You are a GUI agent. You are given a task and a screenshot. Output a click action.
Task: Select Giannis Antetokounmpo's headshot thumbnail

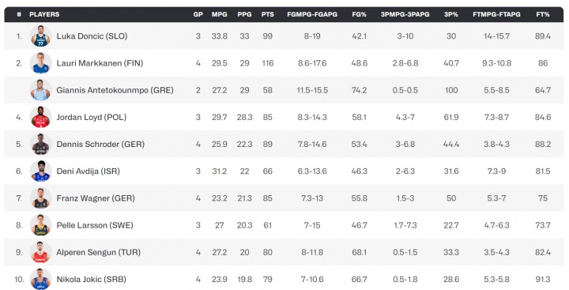pyautogui.click(x=40, y=90)
